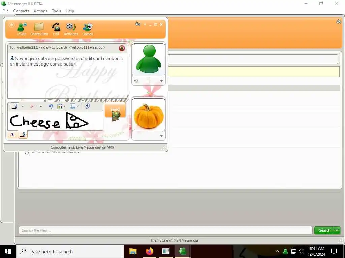Image resolution: width=345 pixels, height=258 pixels.
Task: Open Activities from the conversation toolbar
Action: pos(71,29)
